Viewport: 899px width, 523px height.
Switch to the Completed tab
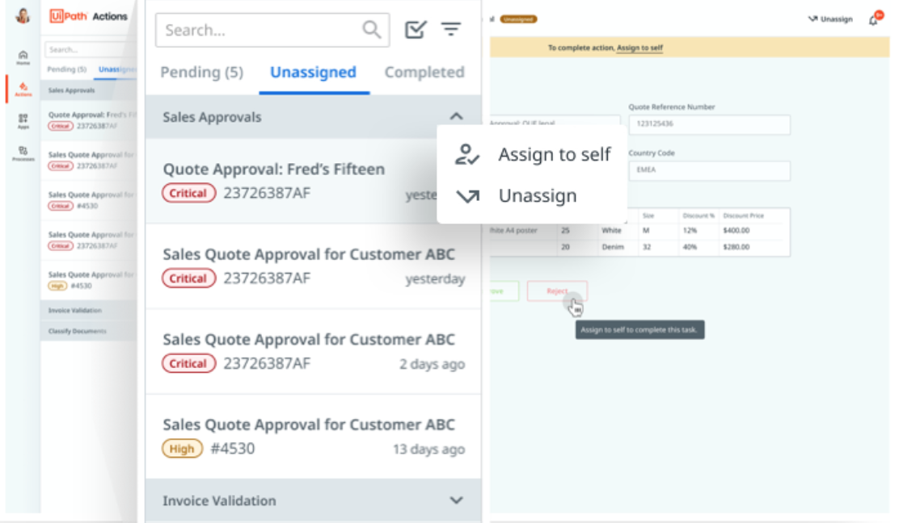click(x=424, y=73)
